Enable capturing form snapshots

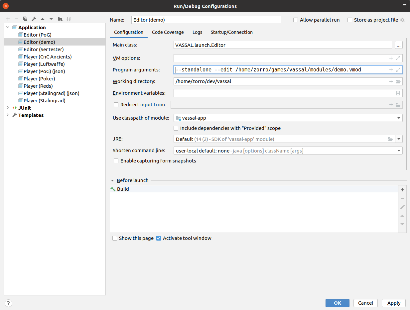[116, 160]
